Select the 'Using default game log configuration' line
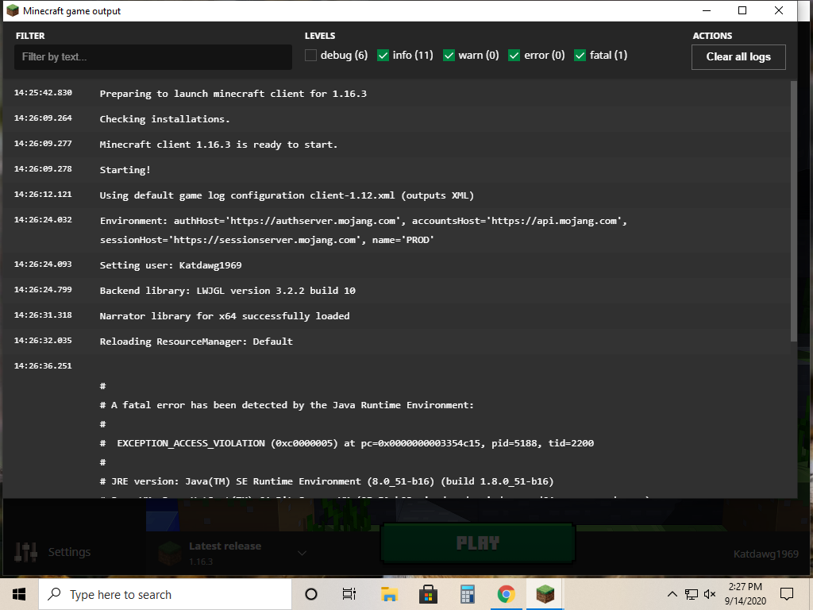 coord(287,195)
